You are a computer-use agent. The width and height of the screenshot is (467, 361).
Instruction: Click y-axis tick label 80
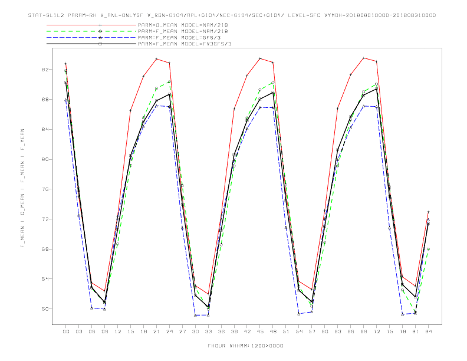[47, 159]
